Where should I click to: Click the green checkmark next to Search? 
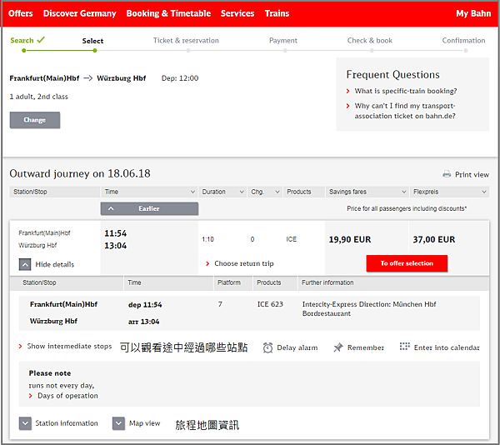click(41, 40)
